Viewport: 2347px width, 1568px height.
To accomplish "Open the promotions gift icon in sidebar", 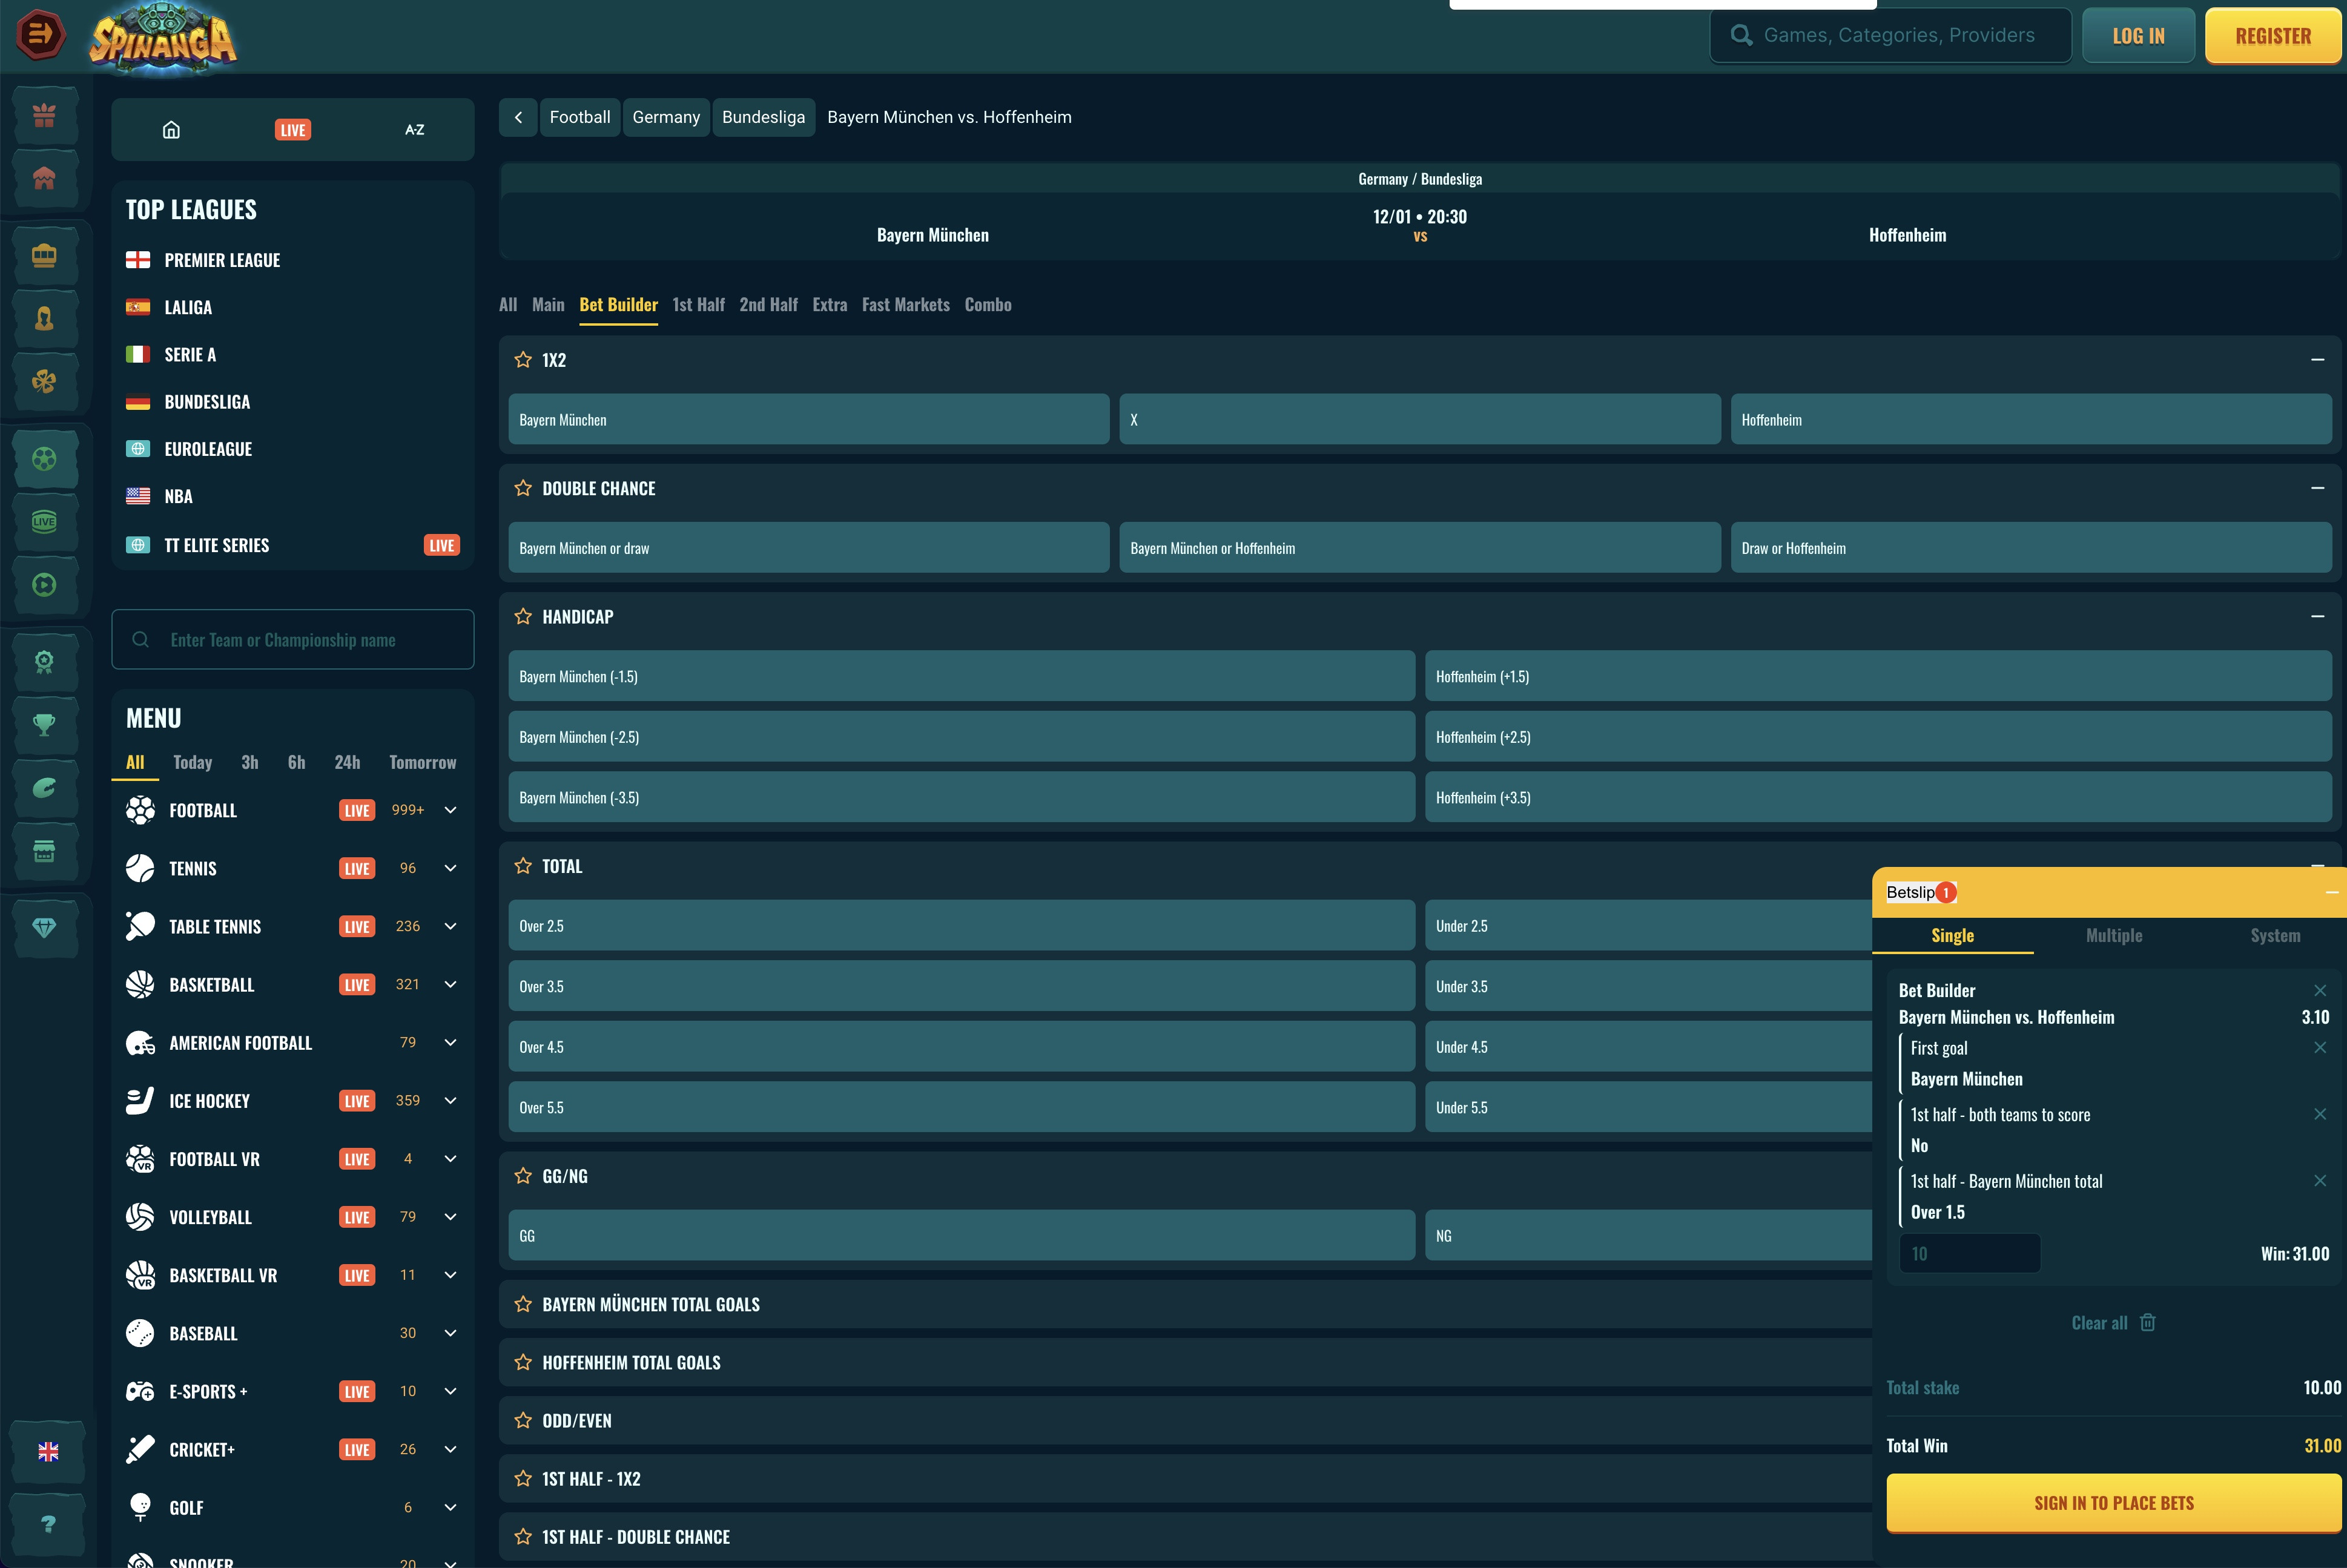I will tap(45, 115).
